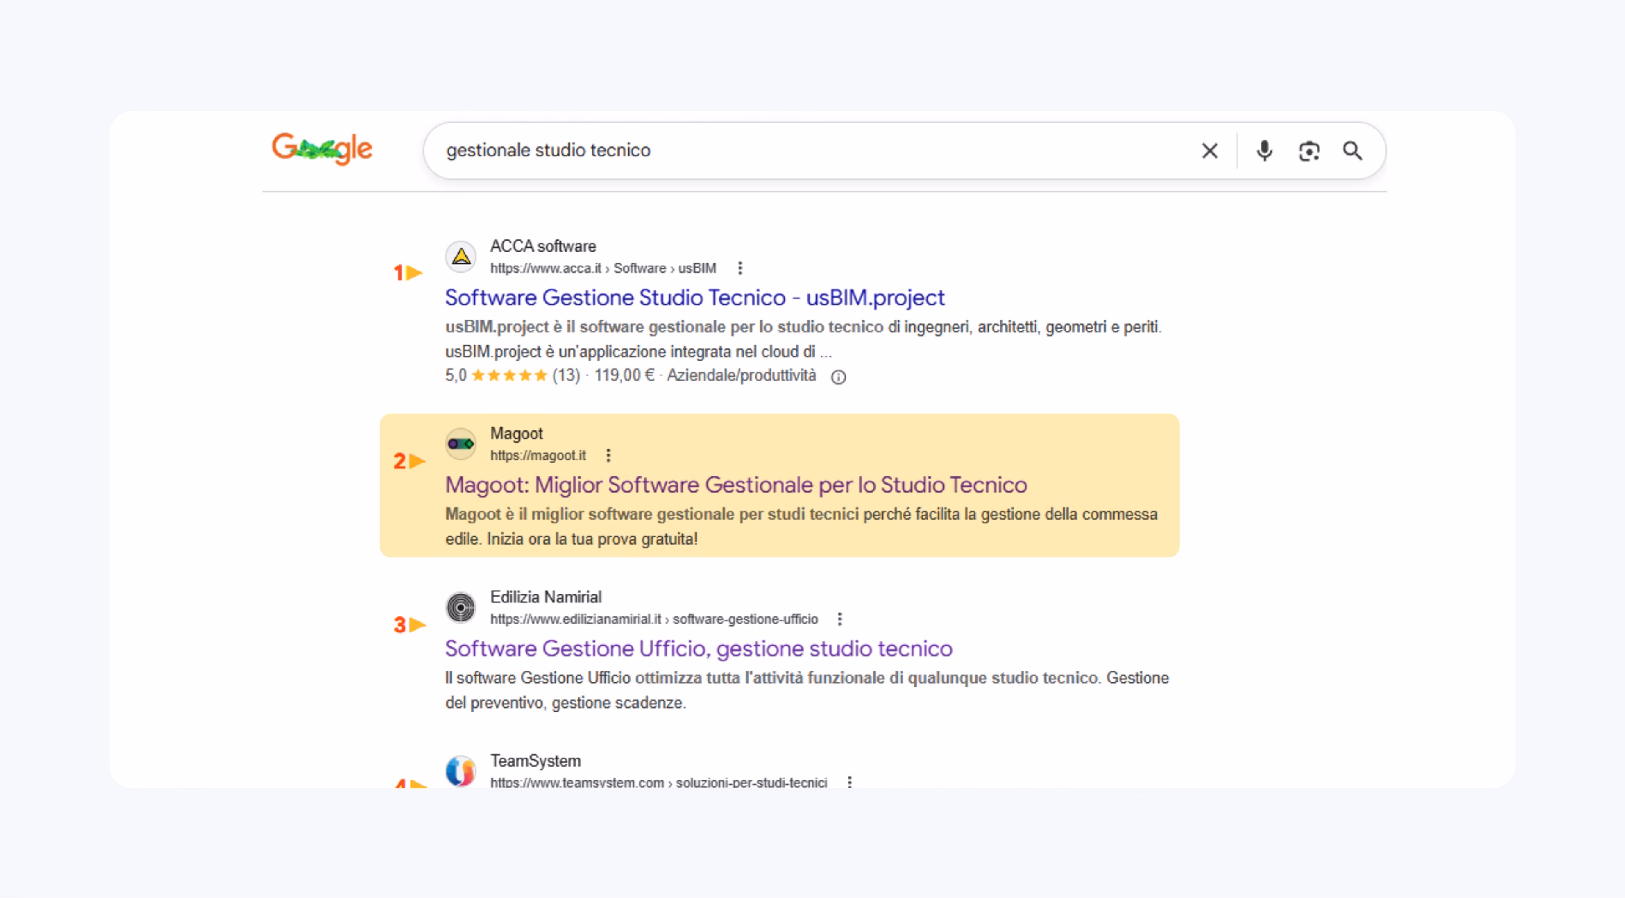The image size is (1625, 898).
Task: Click the Magoot description starting 'Magoot è il miglior'
Action: click(801, 526)
